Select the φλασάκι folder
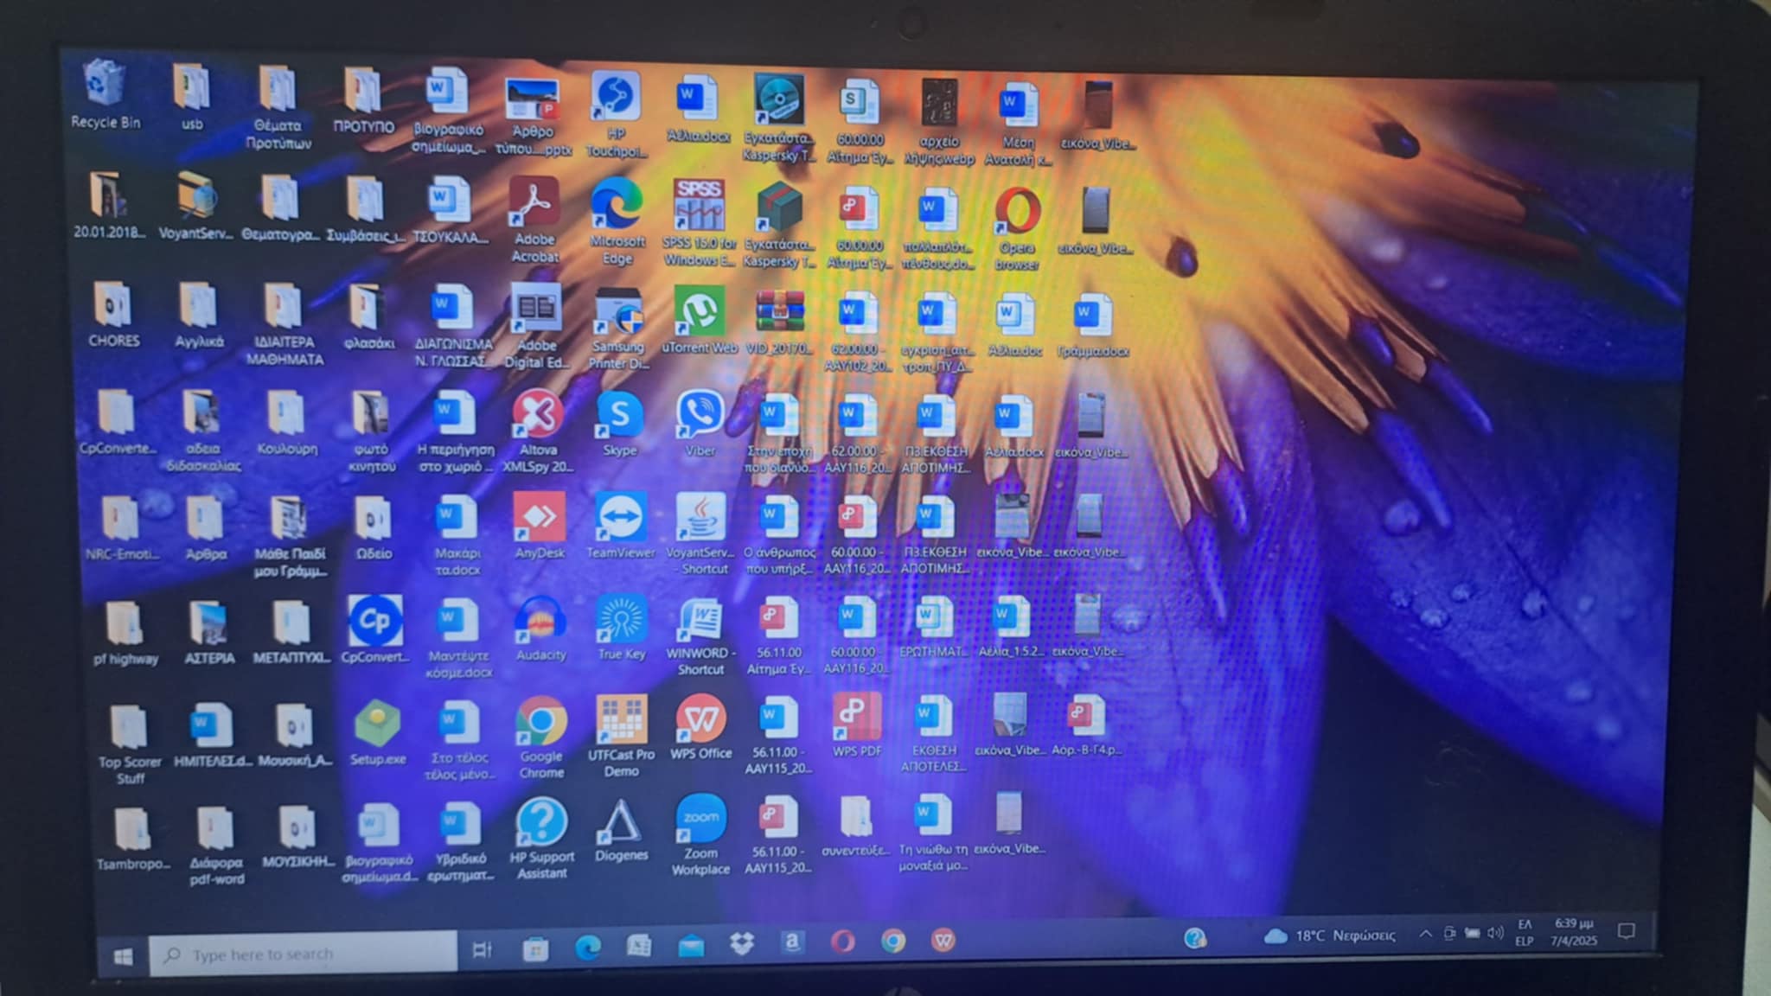1771x996 pixels. coord(368,317)
